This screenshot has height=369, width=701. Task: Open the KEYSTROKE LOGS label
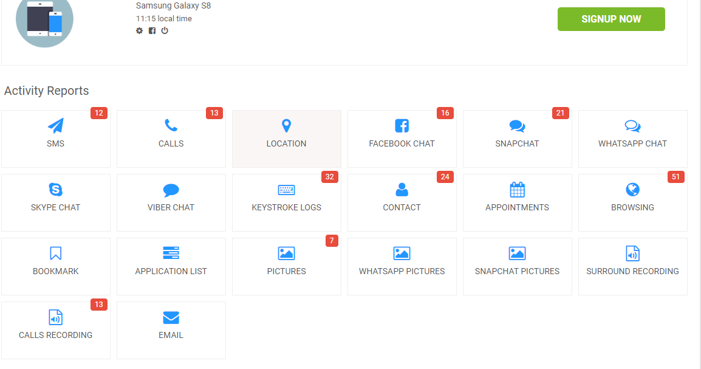tap(287, 207)
